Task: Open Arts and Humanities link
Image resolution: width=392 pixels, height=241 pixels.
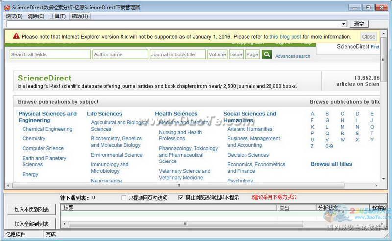Action: 250,129
